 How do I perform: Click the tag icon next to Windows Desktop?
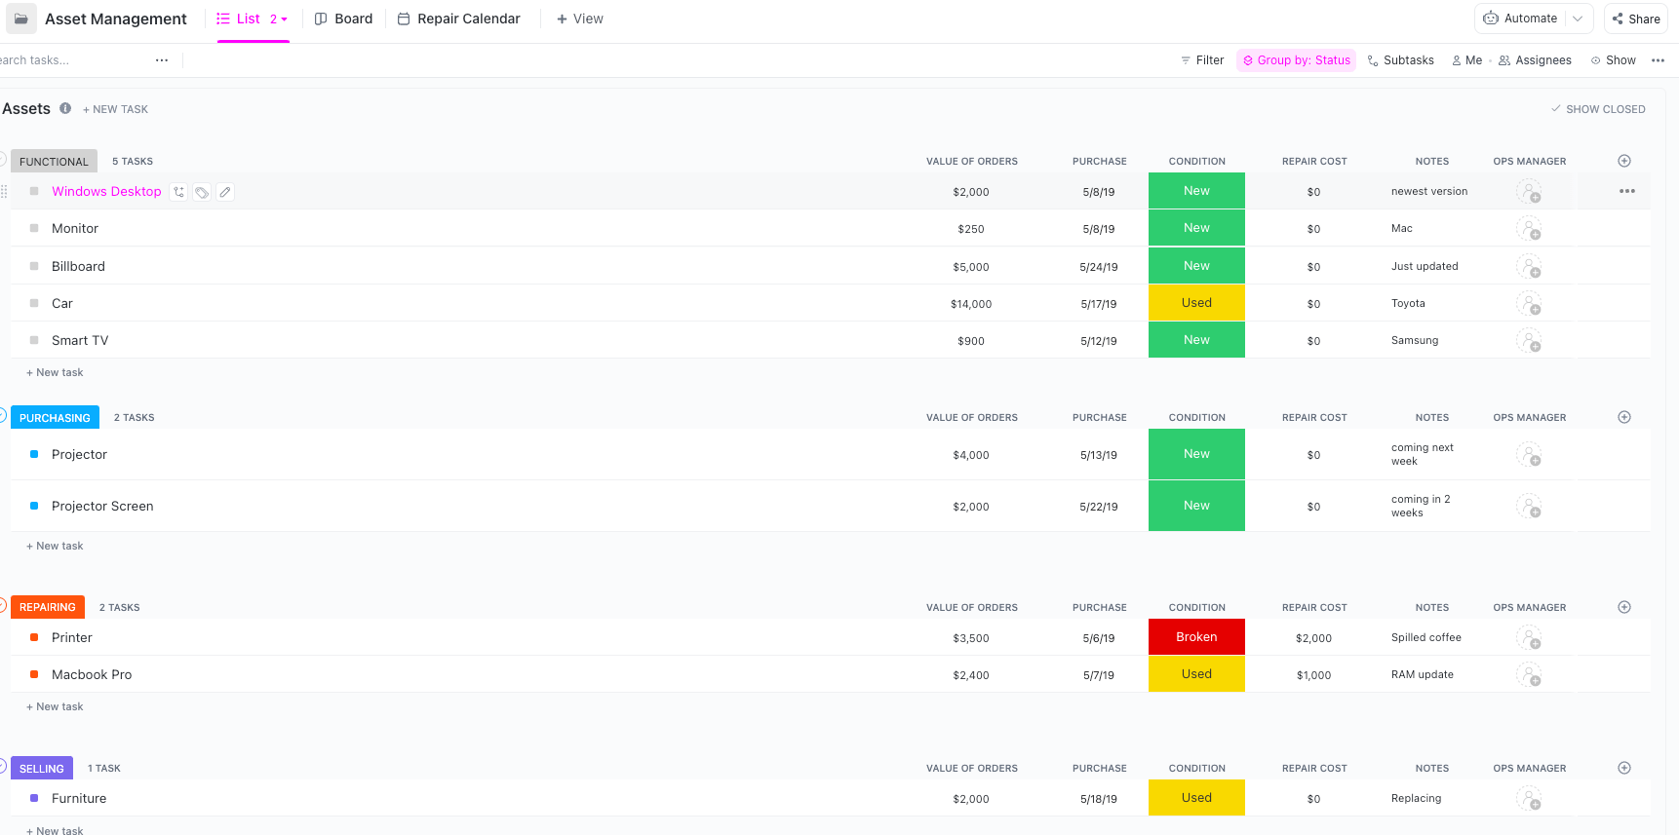[202, 192]
